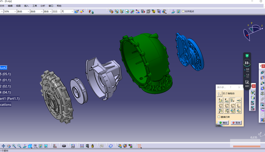Expand the 无 dropdown in toolbar
This screenshot has height=152, width=265.
click(67, 11)
